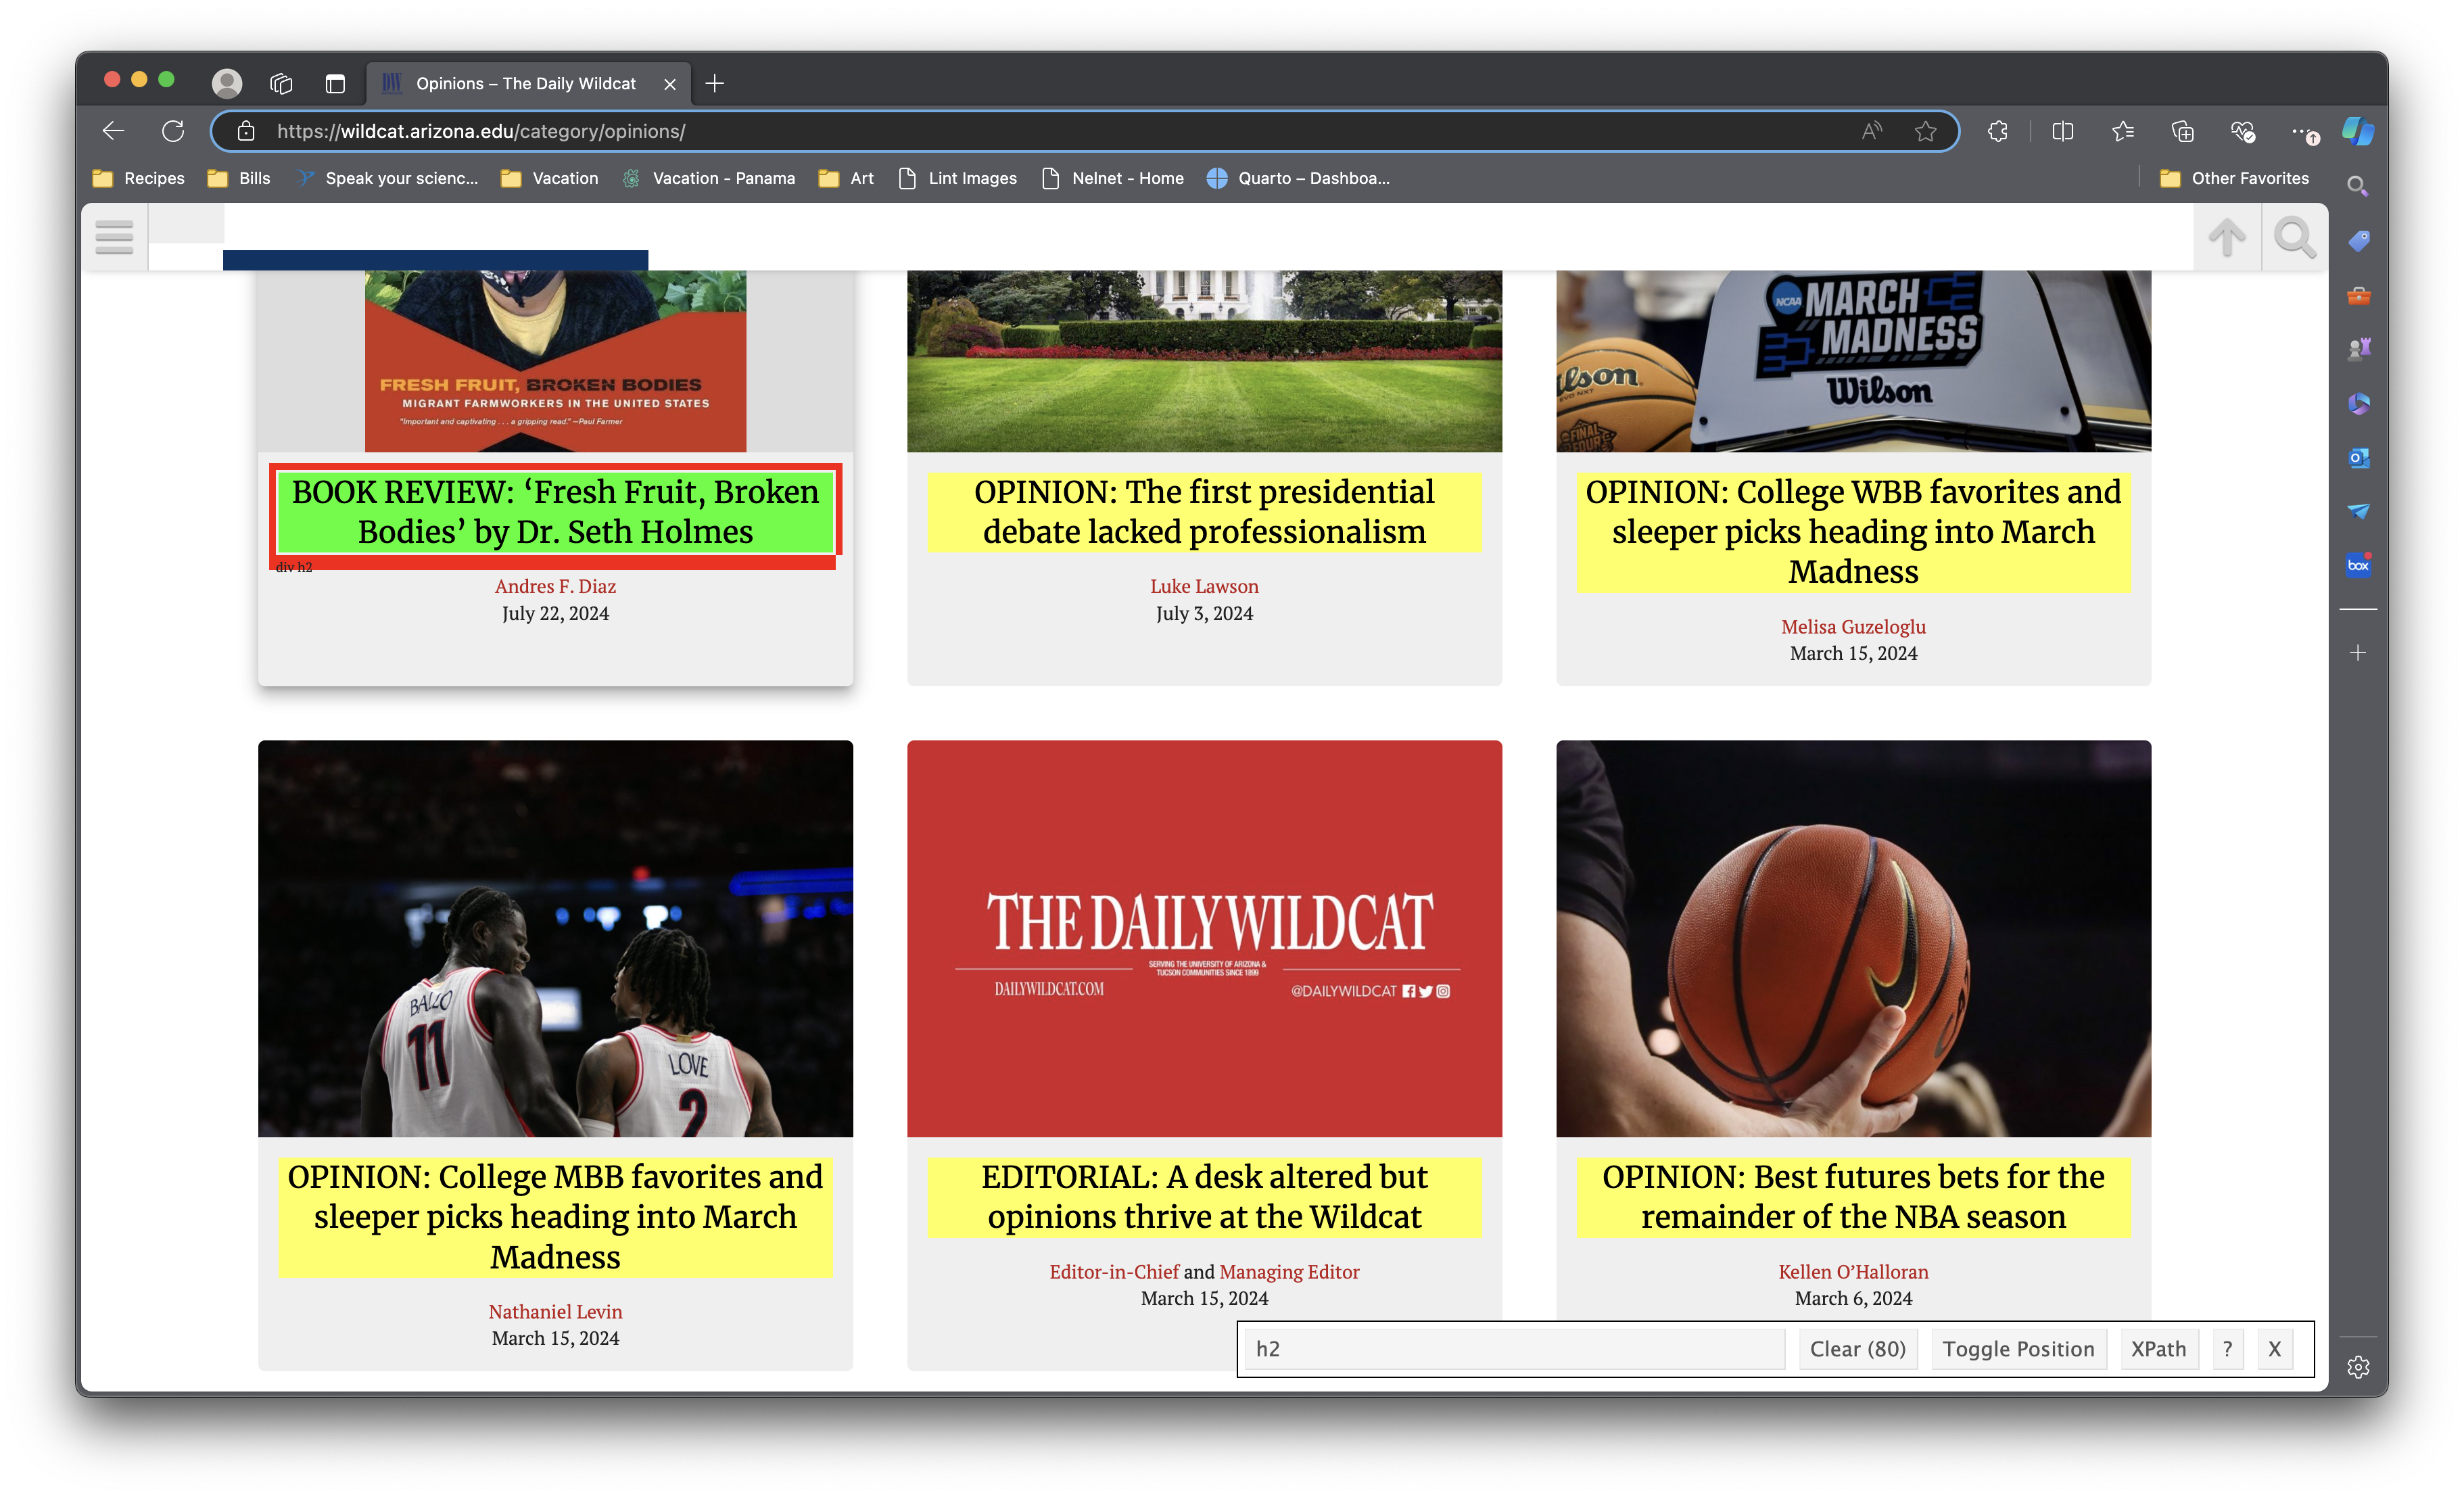
Task: Open the browser extensions puzzle icon
Action: [x=1997, y=131]
